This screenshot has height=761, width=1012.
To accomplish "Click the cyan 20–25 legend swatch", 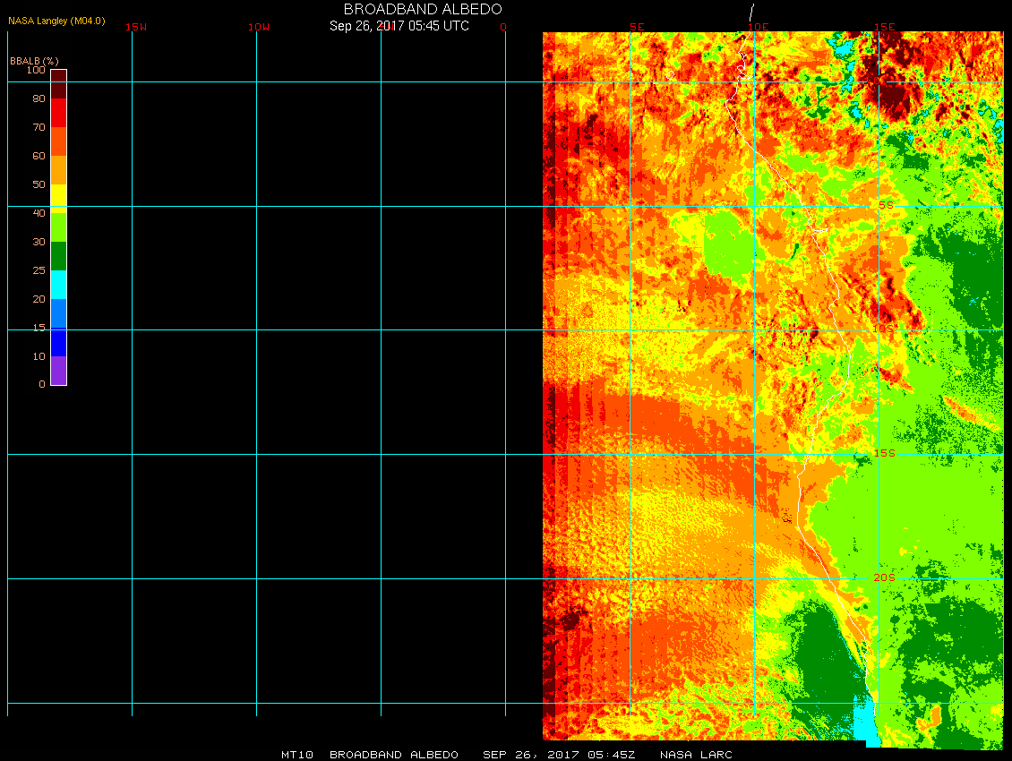I will pyautogui.click(x=59, y=285).
